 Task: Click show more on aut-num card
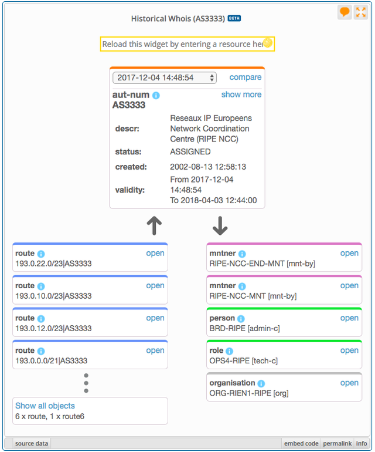[x=241, y=95]
